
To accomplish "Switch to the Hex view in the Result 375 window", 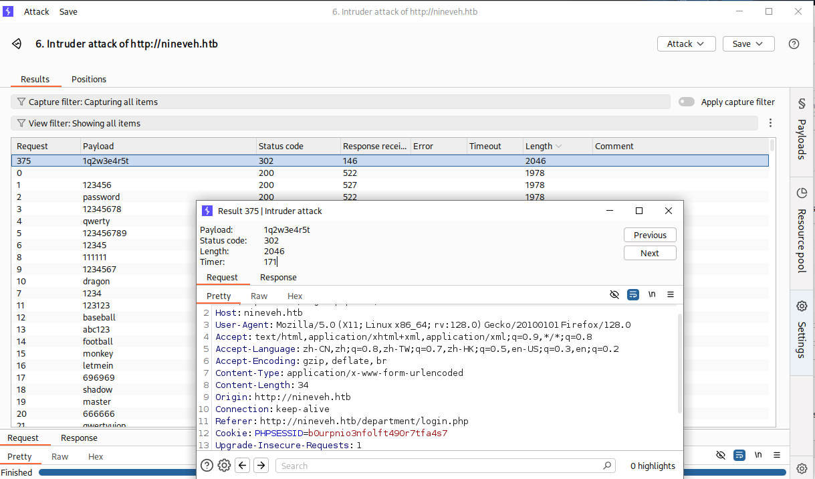I will coord(295,296).
